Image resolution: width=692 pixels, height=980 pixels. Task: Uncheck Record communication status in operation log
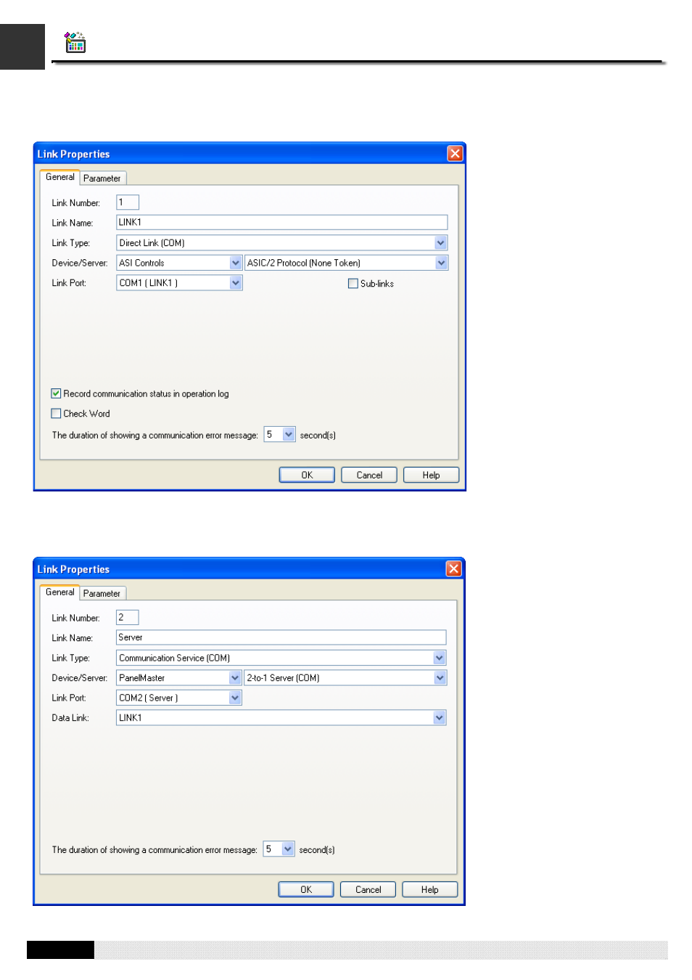coord(56,393)
